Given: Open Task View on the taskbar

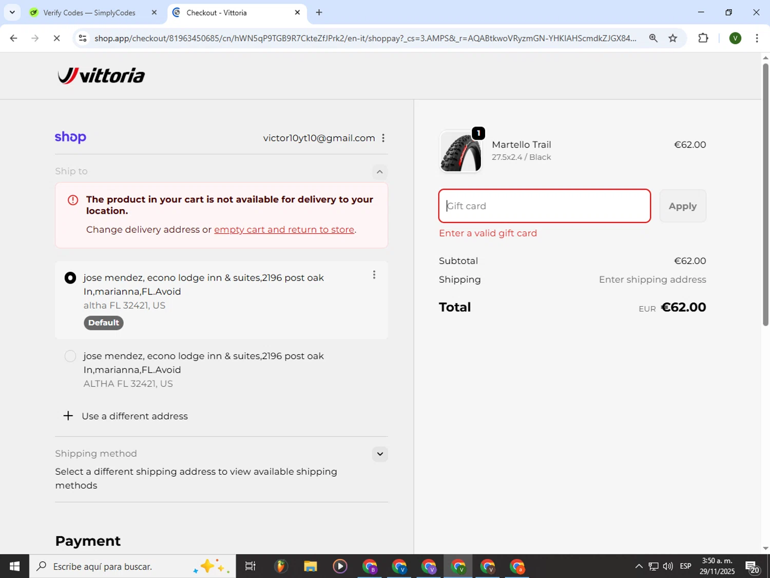Looking at the screenshot, I should pos(250,566).
